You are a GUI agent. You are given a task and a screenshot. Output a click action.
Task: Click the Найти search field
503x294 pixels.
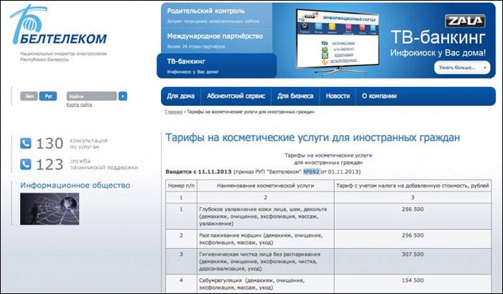[91, 96]
